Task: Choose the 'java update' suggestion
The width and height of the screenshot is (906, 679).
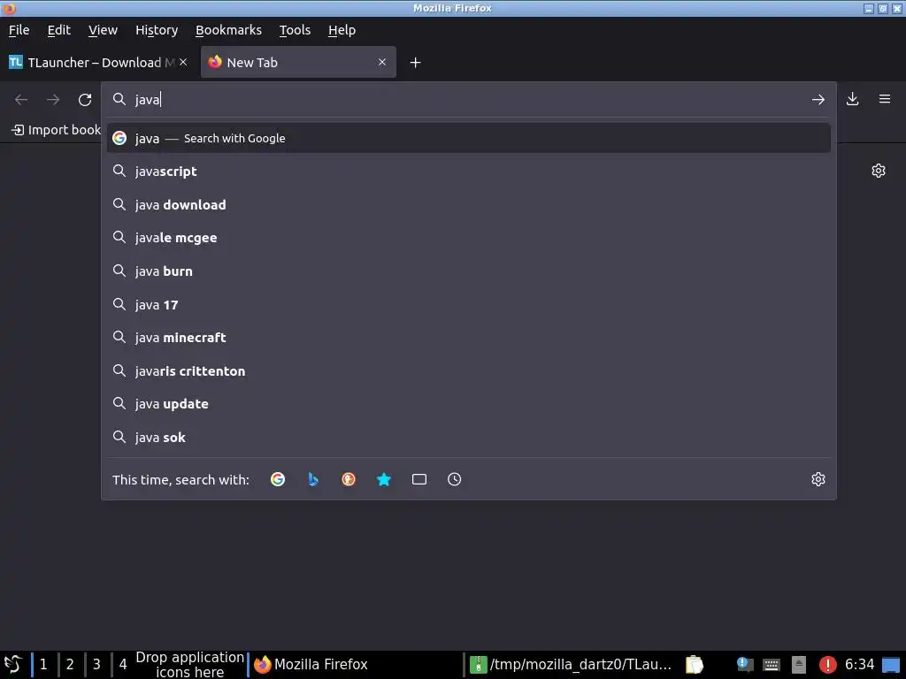Action: point(469,404)
